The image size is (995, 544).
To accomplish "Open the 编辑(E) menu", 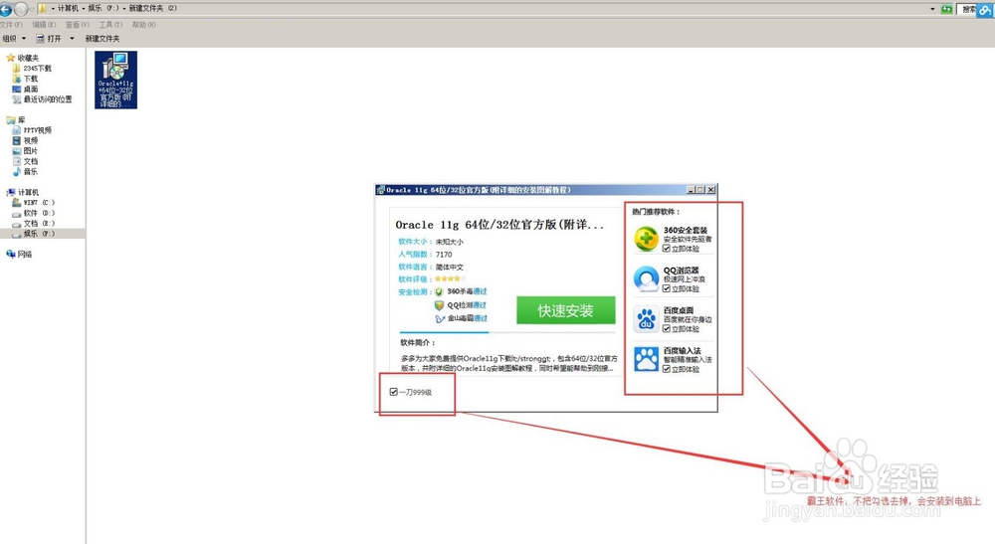I will [44, 25].
